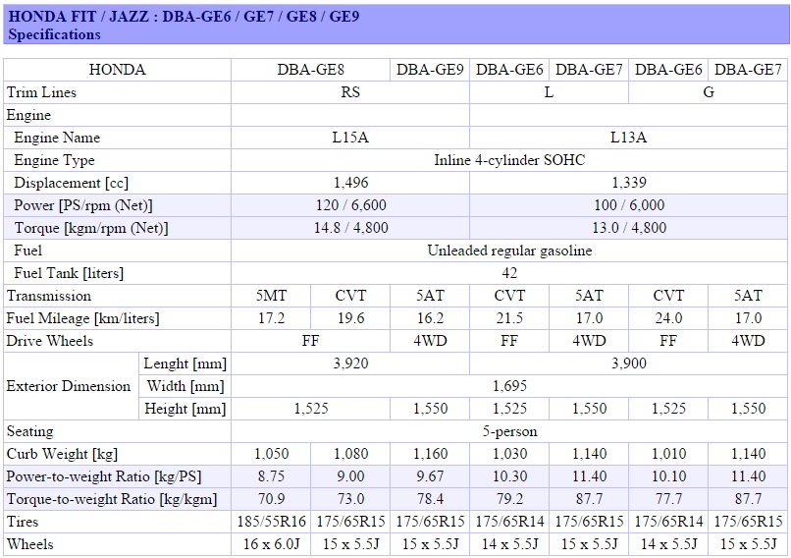Screen dimensions: 791x558
Task: Click the '3,900' length value
Action: pyautogui.click(x=629, y=363)
